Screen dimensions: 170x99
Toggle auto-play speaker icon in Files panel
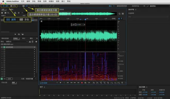pos(23,34)
